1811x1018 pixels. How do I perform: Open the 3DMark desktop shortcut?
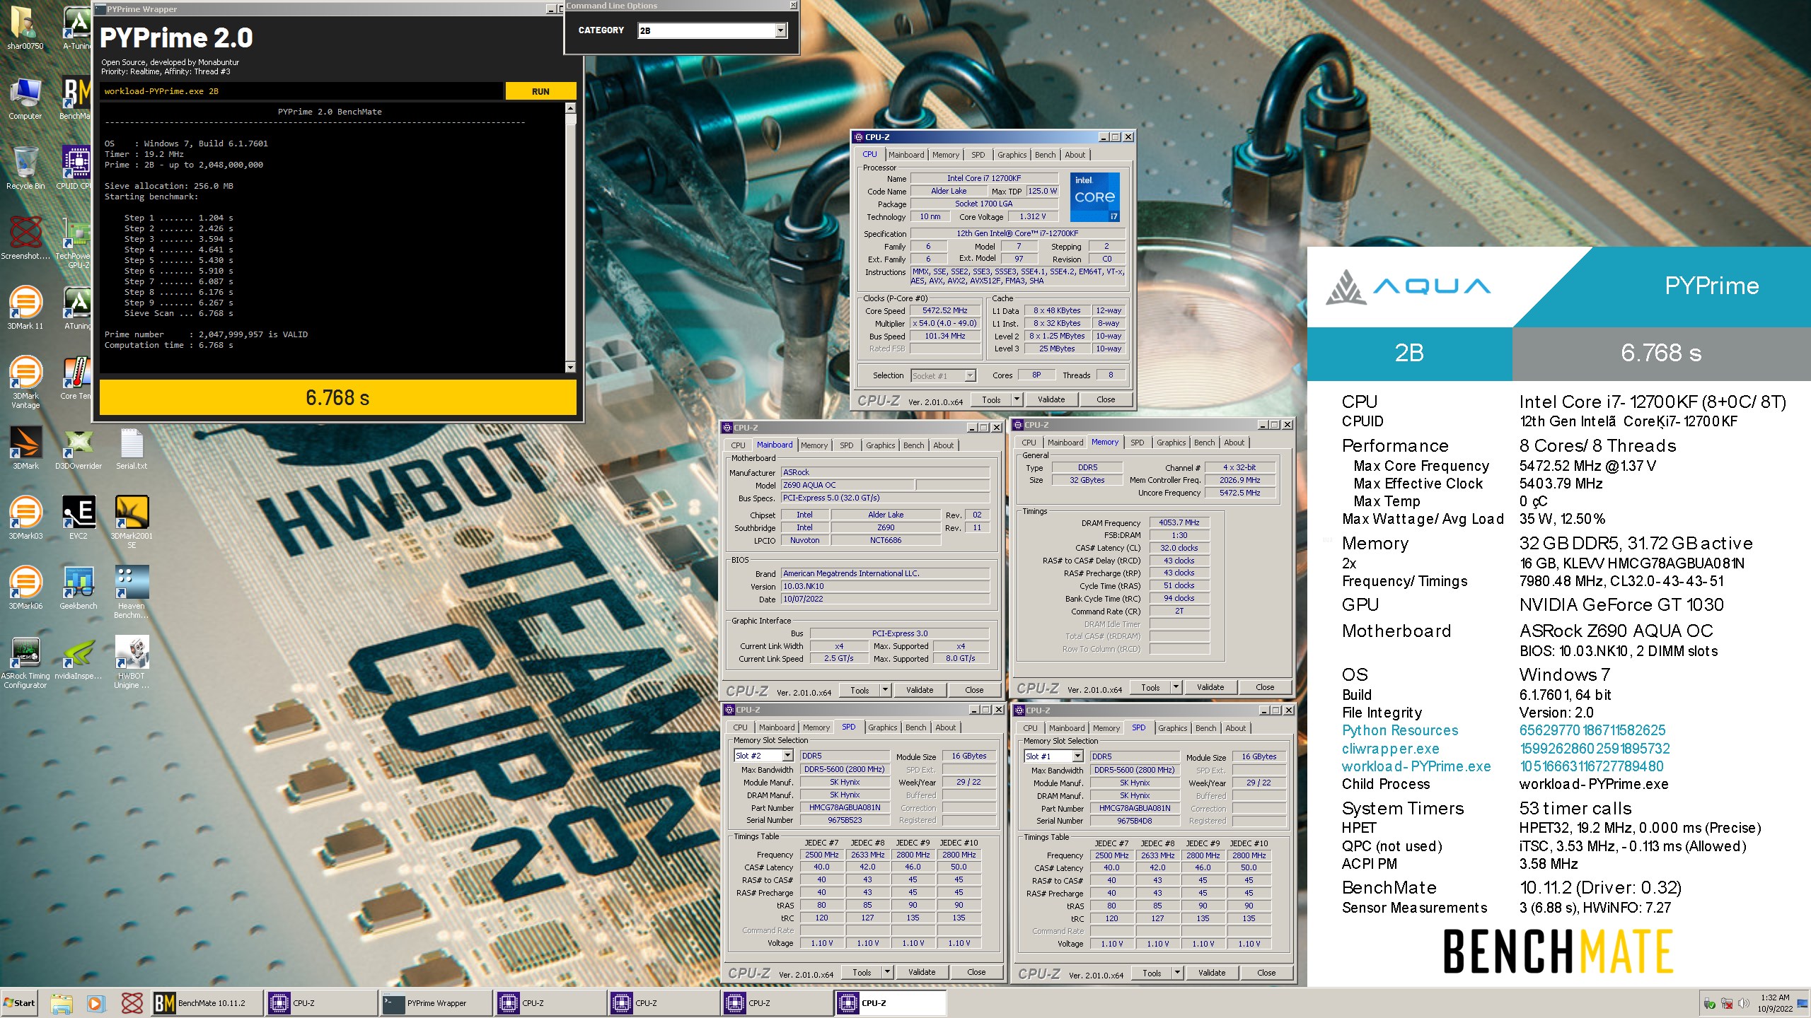point(25,448)
